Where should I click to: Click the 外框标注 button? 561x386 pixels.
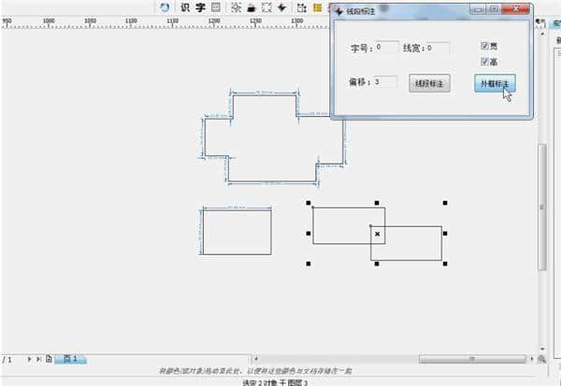point(495,83)
